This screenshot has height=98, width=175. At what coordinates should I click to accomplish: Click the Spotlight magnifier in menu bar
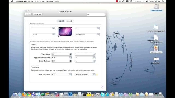click(163, 1)
